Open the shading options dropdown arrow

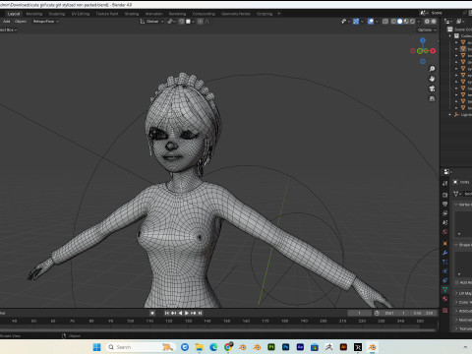tap(418, 22)
